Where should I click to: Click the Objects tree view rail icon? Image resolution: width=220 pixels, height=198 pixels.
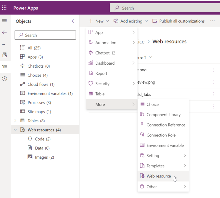click(x=4, y=67)
